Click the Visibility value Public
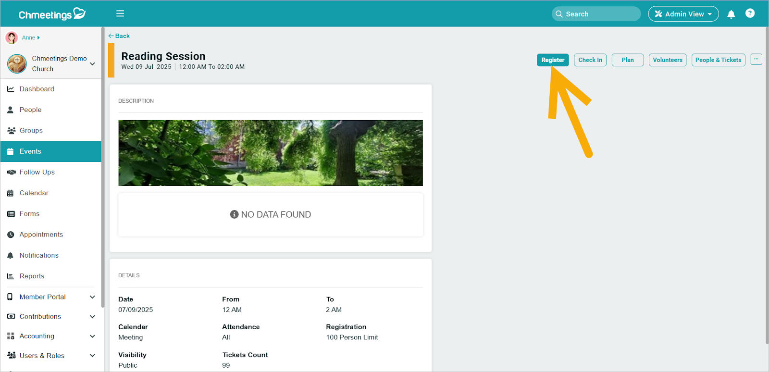Image resolution: width=769 pixels, height=372 pixels. [x=128, y=365]
